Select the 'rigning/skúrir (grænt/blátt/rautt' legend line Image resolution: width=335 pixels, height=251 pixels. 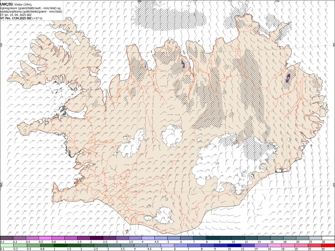(x=30, y=8)
